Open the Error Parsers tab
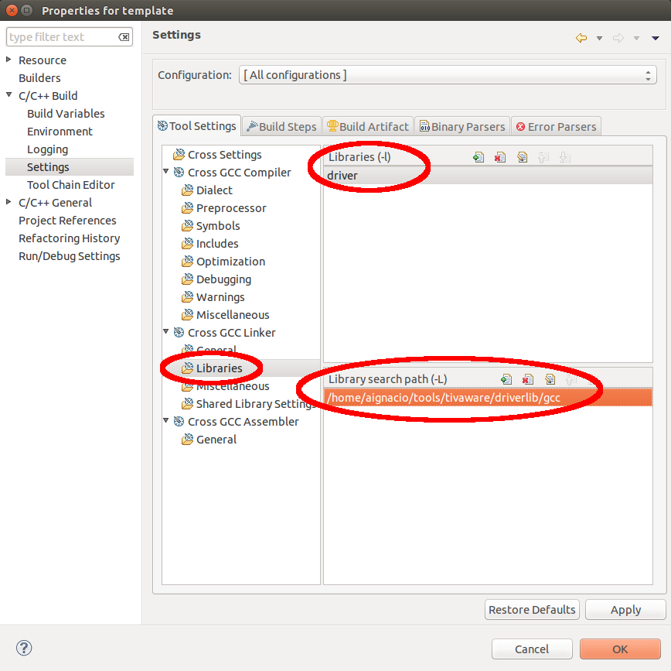The width and height of the screenshot is (671, 671). [555, 125]
